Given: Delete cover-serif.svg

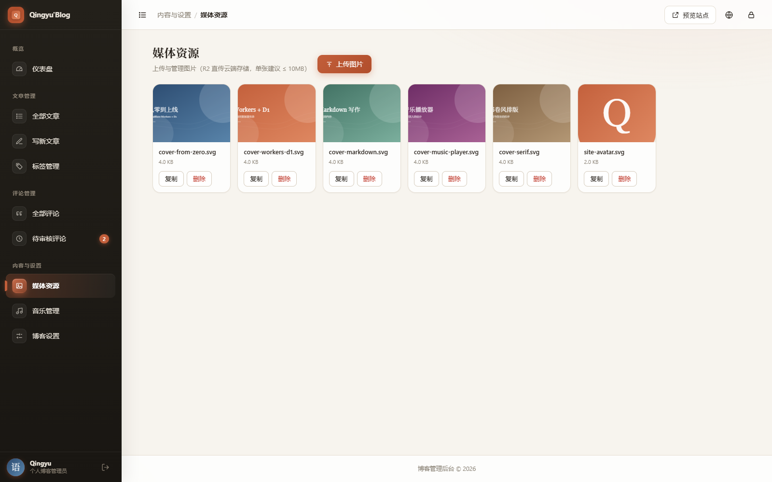Looking at the screenshot, I should 539,179.
